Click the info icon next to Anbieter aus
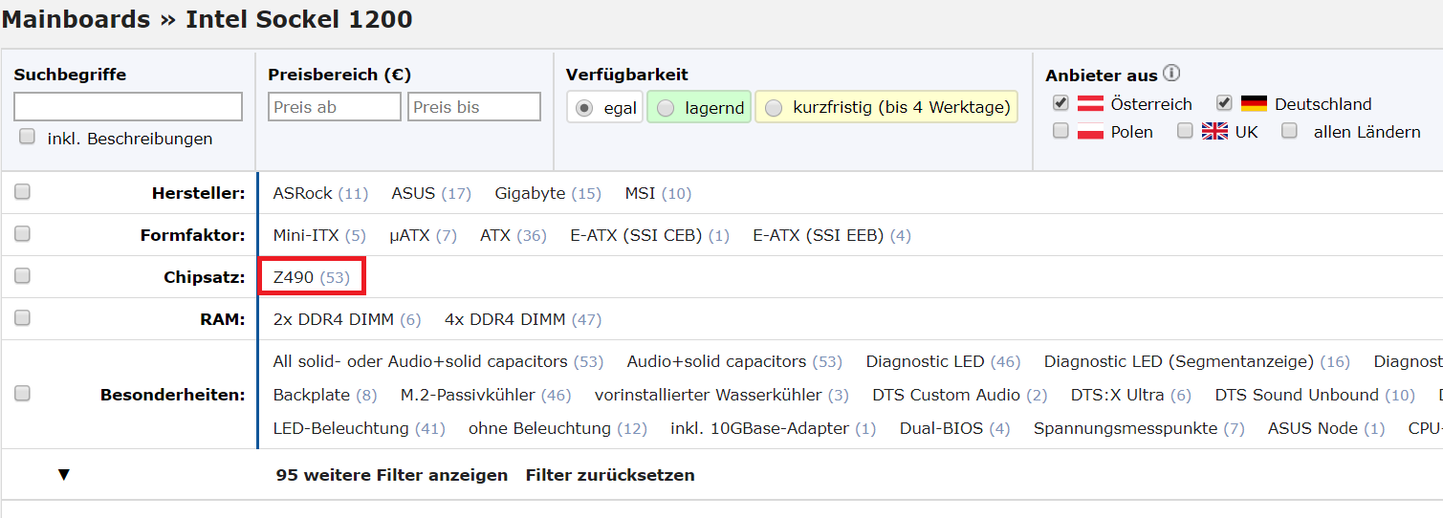The height and width of the screenshot is (518, 1443). (x=1171, y=74)
